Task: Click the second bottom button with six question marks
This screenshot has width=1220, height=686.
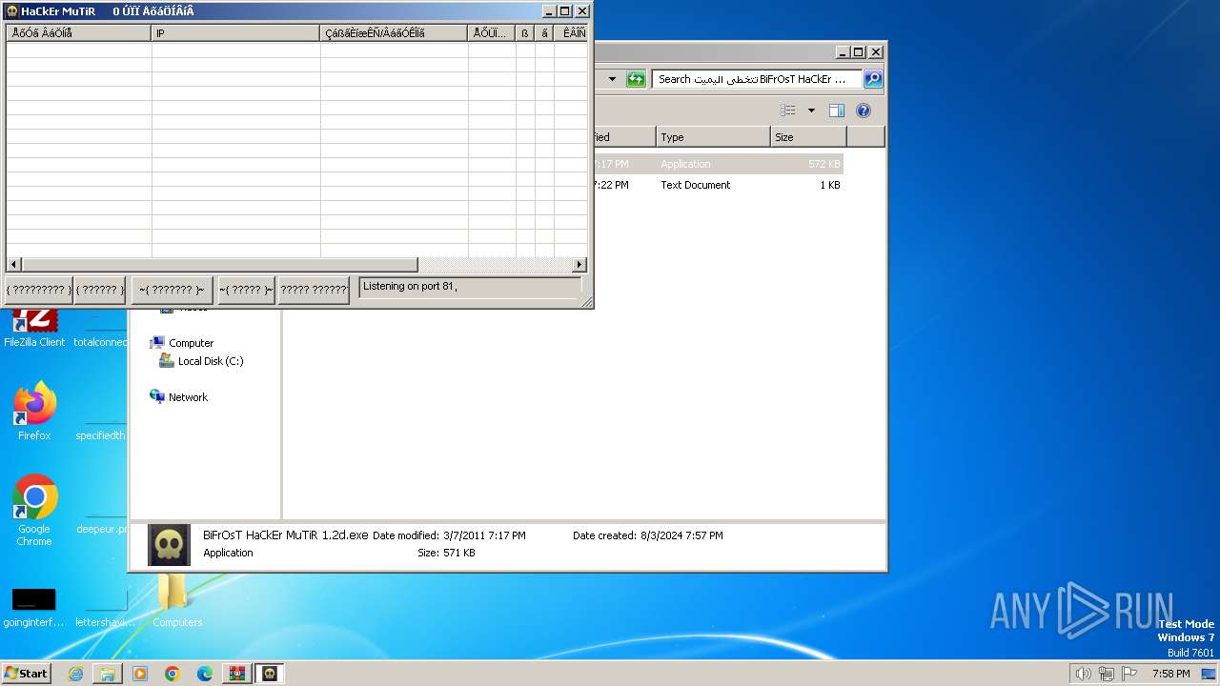Action: (100, 290)
